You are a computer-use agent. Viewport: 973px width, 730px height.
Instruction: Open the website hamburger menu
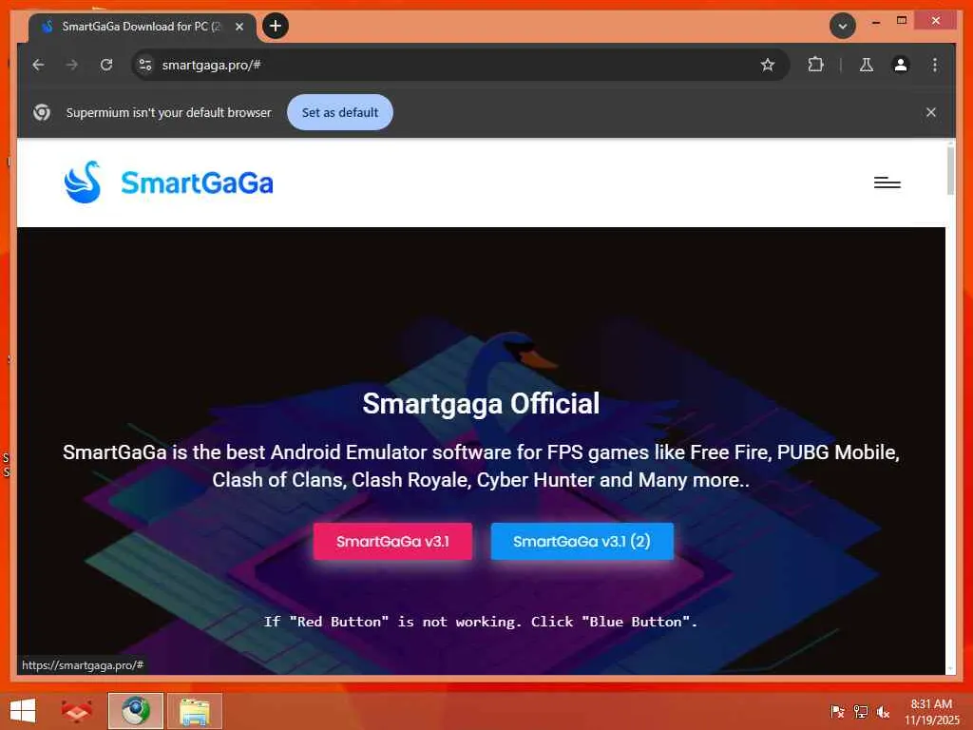pyautogui.click(x=887, y=182)
